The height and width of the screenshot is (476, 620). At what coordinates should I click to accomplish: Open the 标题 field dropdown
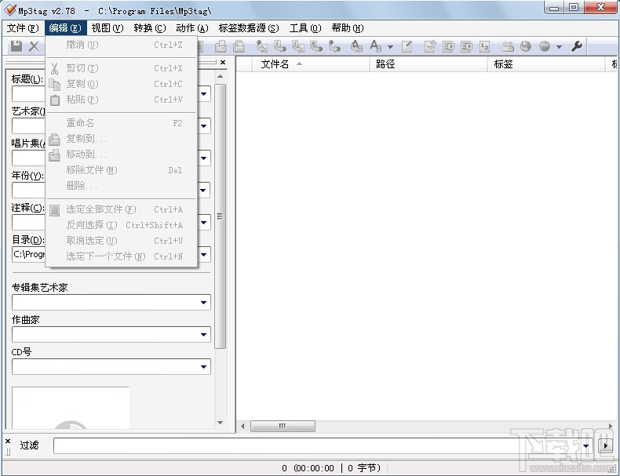click(x=203, y=94)
